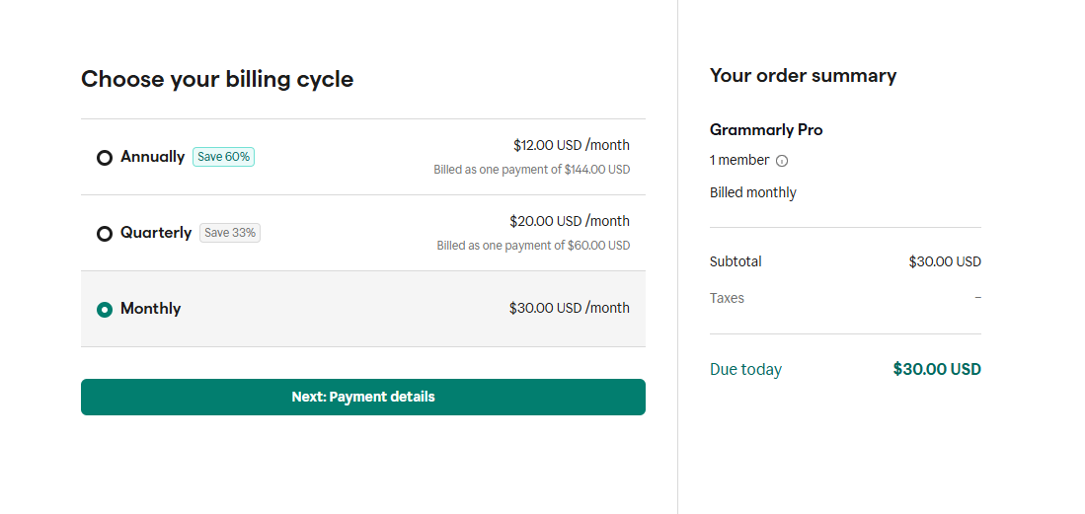This screenshot has height=514, width=1085.
Task: Click the Billed monthly text in summary
Action: [x=753, y=193]
